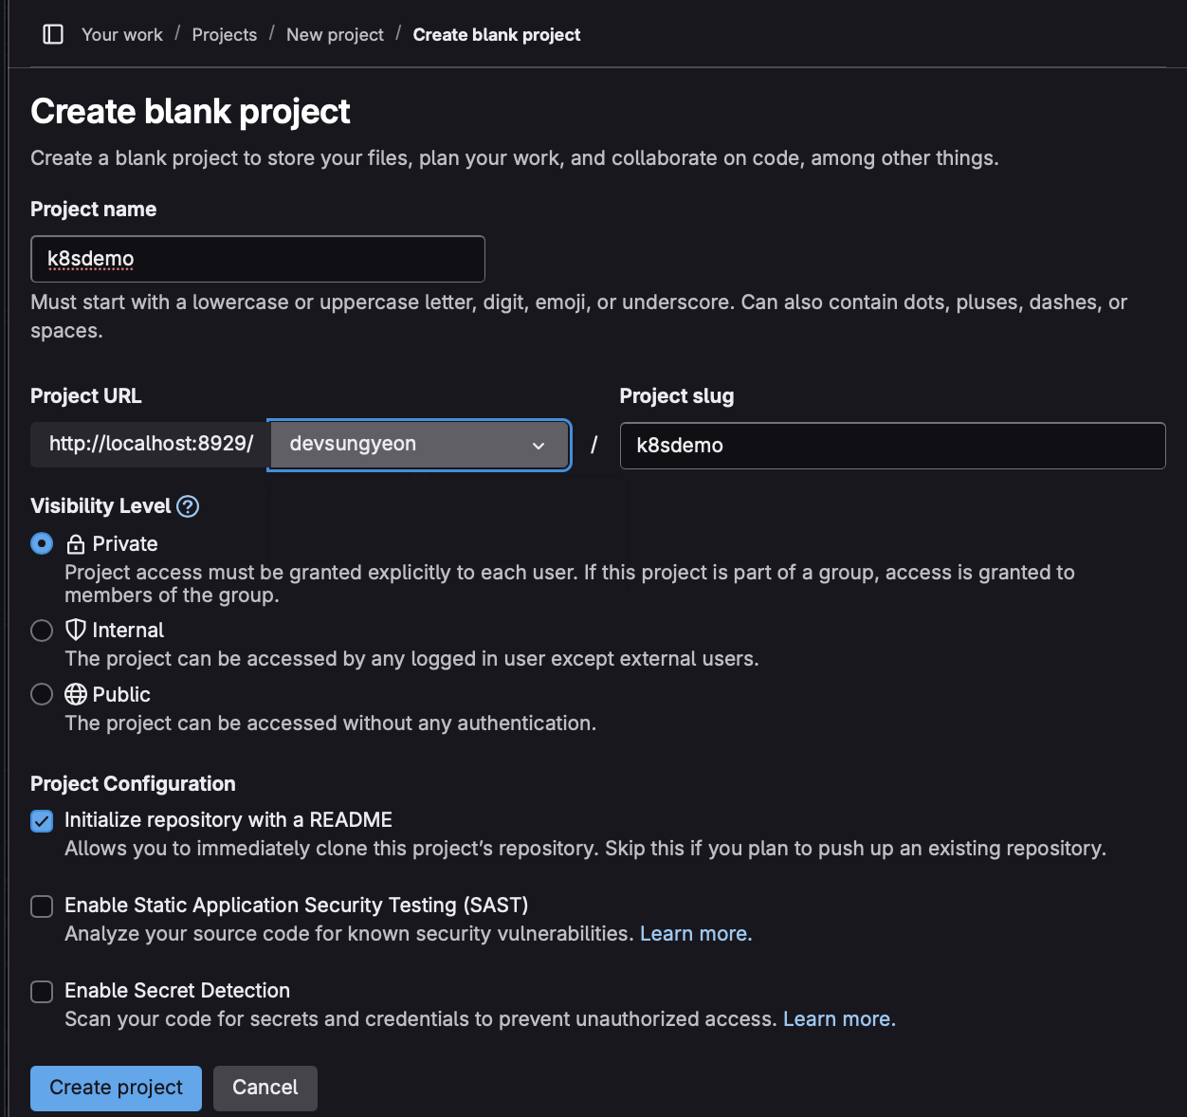Image resolution: width=1187 pixels, height=1117 pixels.
Task: Go to Your work breadcrumb
Action: 122,35
